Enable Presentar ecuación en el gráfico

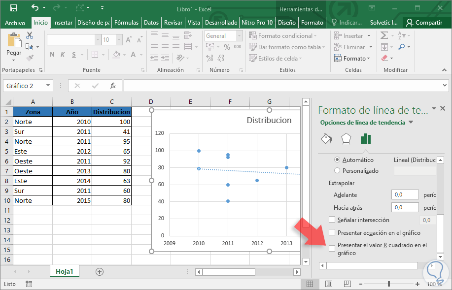[x=332, y=232]
